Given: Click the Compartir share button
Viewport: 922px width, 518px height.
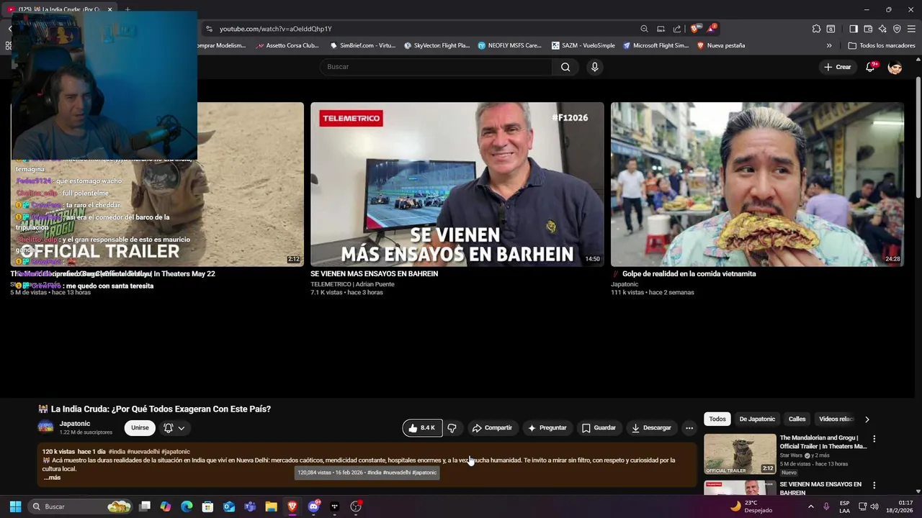Looking at the screenshot, I should point(492,428).
